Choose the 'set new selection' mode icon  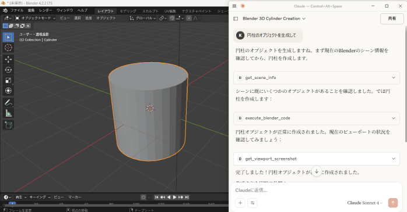point(5,26)
